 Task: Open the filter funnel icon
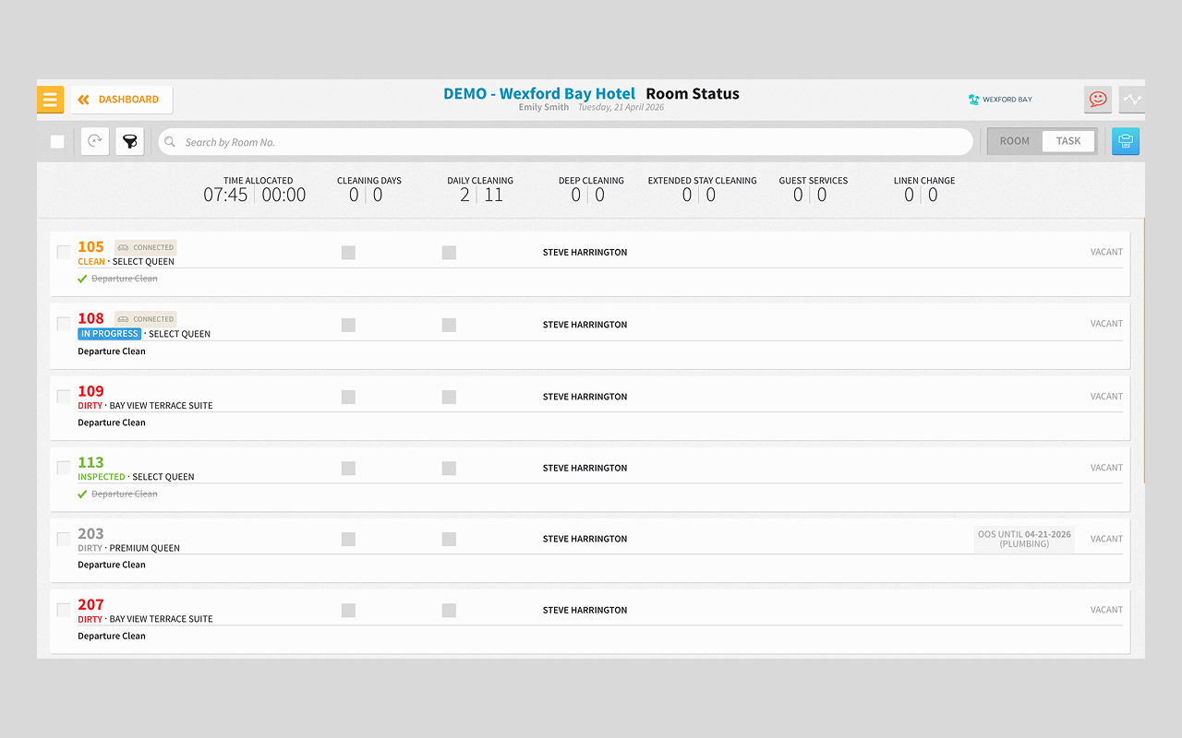tap(130, 141)
